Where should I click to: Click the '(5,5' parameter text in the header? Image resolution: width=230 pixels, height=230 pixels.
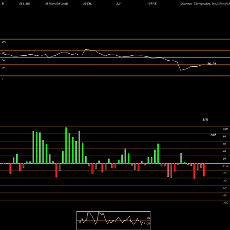(x=118, y=4)
